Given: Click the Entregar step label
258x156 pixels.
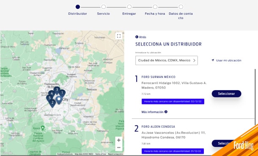Looking at the screenshot, I should (129, 13).
